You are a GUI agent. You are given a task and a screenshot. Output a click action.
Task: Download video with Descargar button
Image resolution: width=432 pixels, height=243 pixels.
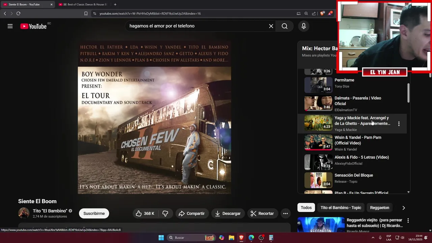(228, 213)
